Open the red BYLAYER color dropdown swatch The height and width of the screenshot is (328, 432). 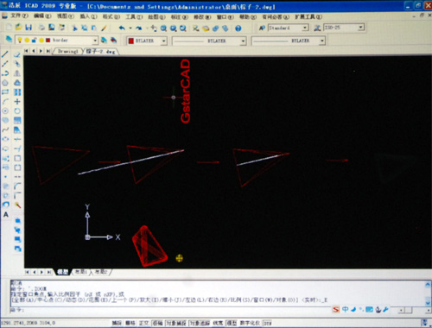[x=147, y=41]
